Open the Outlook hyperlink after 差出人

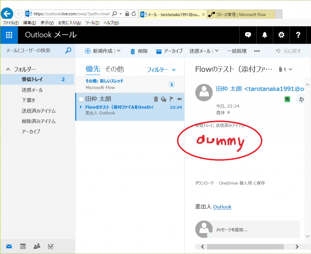[x=222, y=207]
